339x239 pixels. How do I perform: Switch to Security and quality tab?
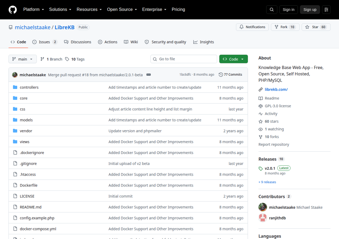coord(166,42)
